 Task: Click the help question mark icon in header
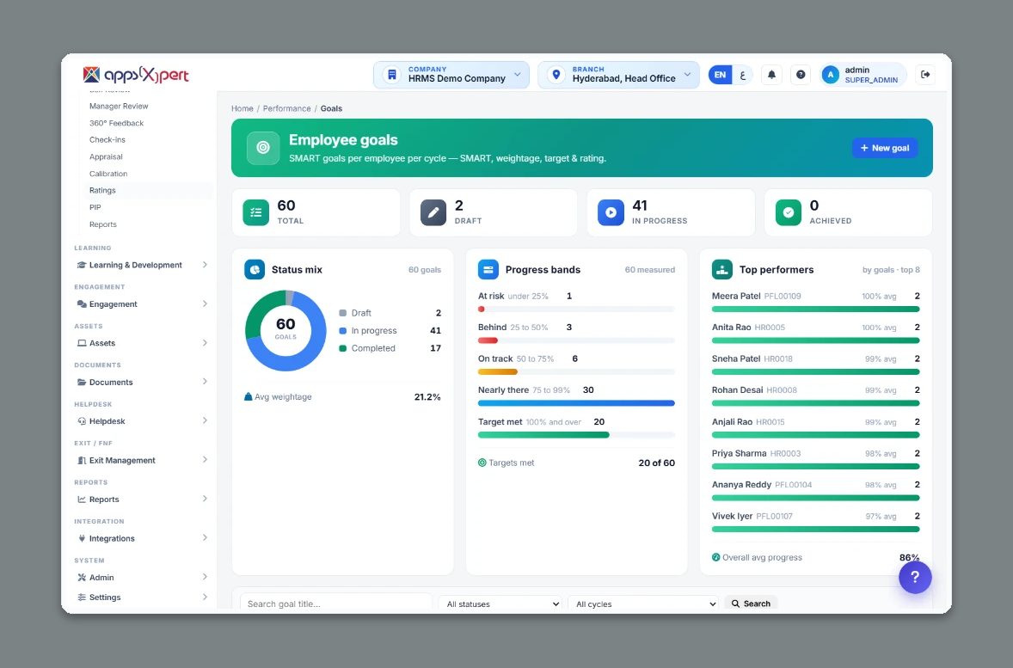click(x=801, y=75)
